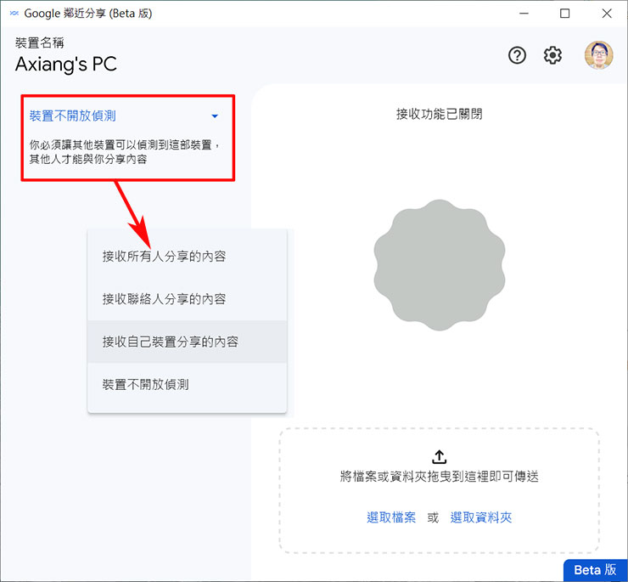Click the 將檔案或資料夾拖曳到這裡即可傳送 text
The width and height of the screenshot is (628, 582).
pos(440,477)
